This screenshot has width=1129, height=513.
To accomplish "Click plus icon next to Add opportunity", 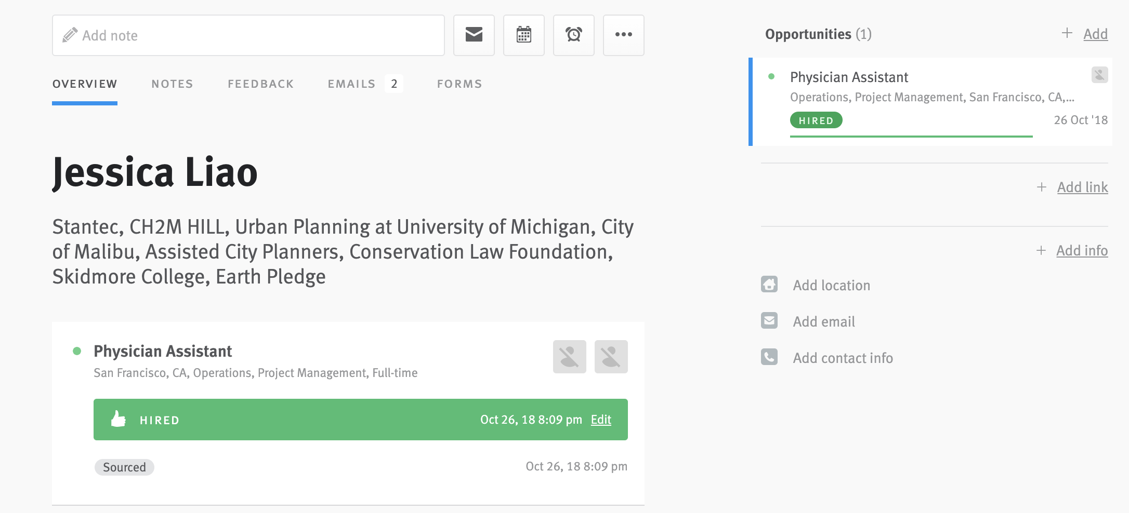I will point(1067,33).
